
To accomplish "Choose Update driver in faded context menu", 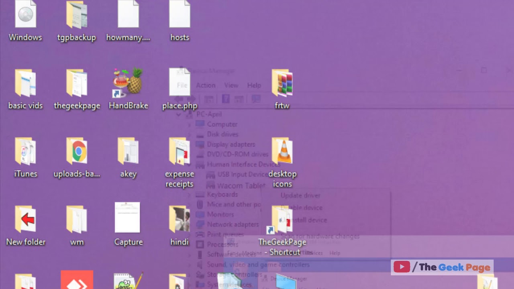I will pos(300,195).
